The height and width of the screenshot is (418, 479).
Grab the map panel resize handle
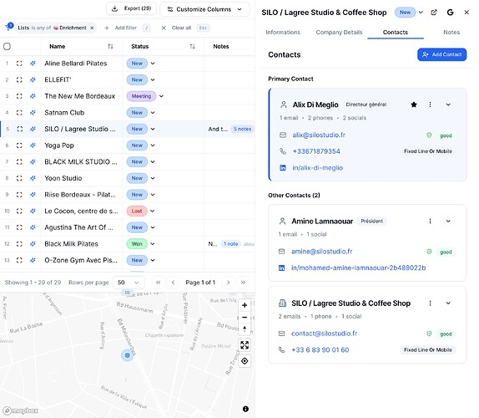coord(128,293)
